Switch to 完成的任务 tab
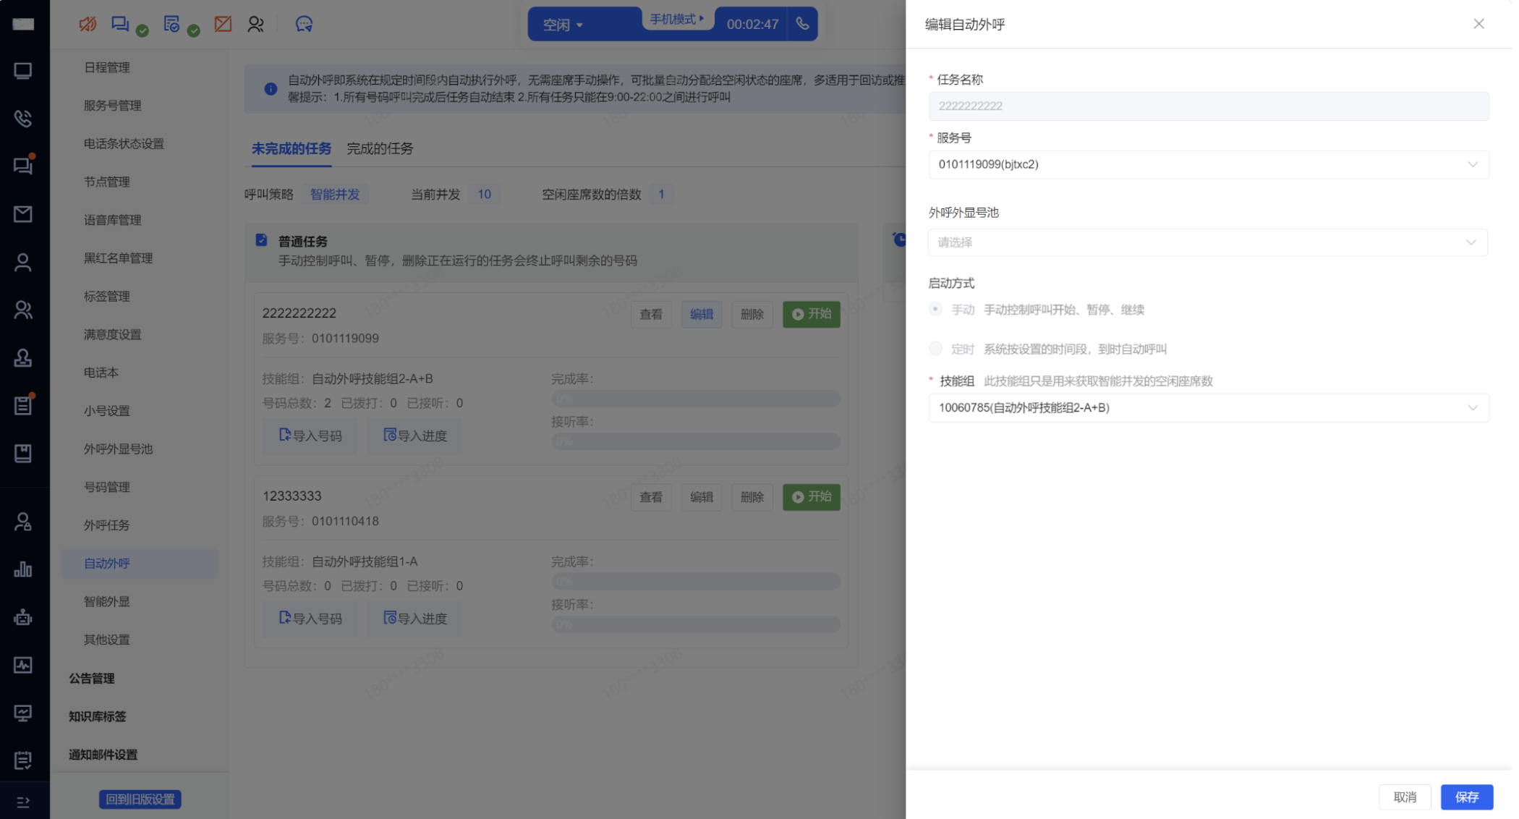 [x=380, y=148]
